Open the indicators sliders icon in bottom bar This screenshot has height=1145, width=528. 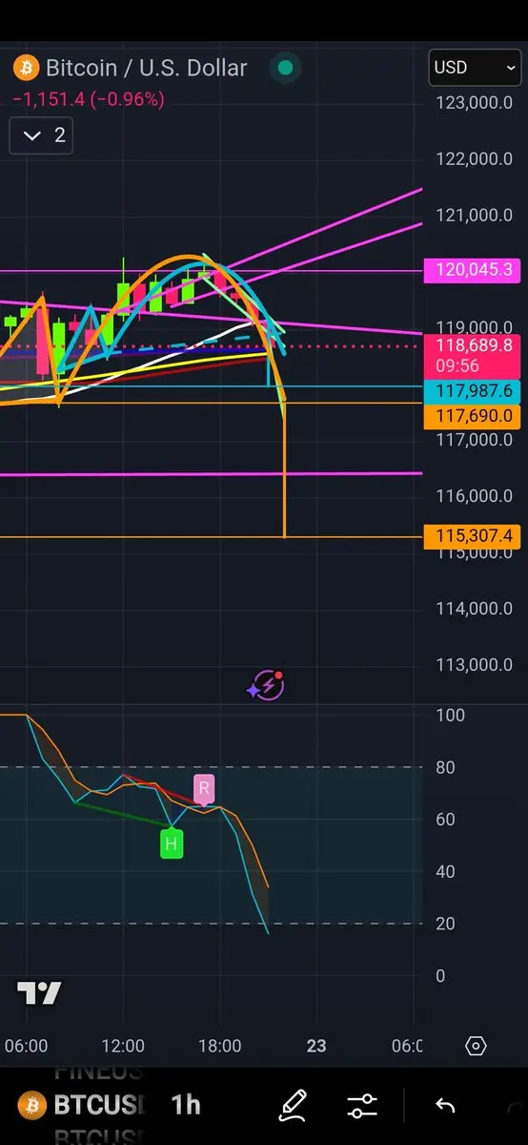pyautogui.click(x=362, y=1105)
